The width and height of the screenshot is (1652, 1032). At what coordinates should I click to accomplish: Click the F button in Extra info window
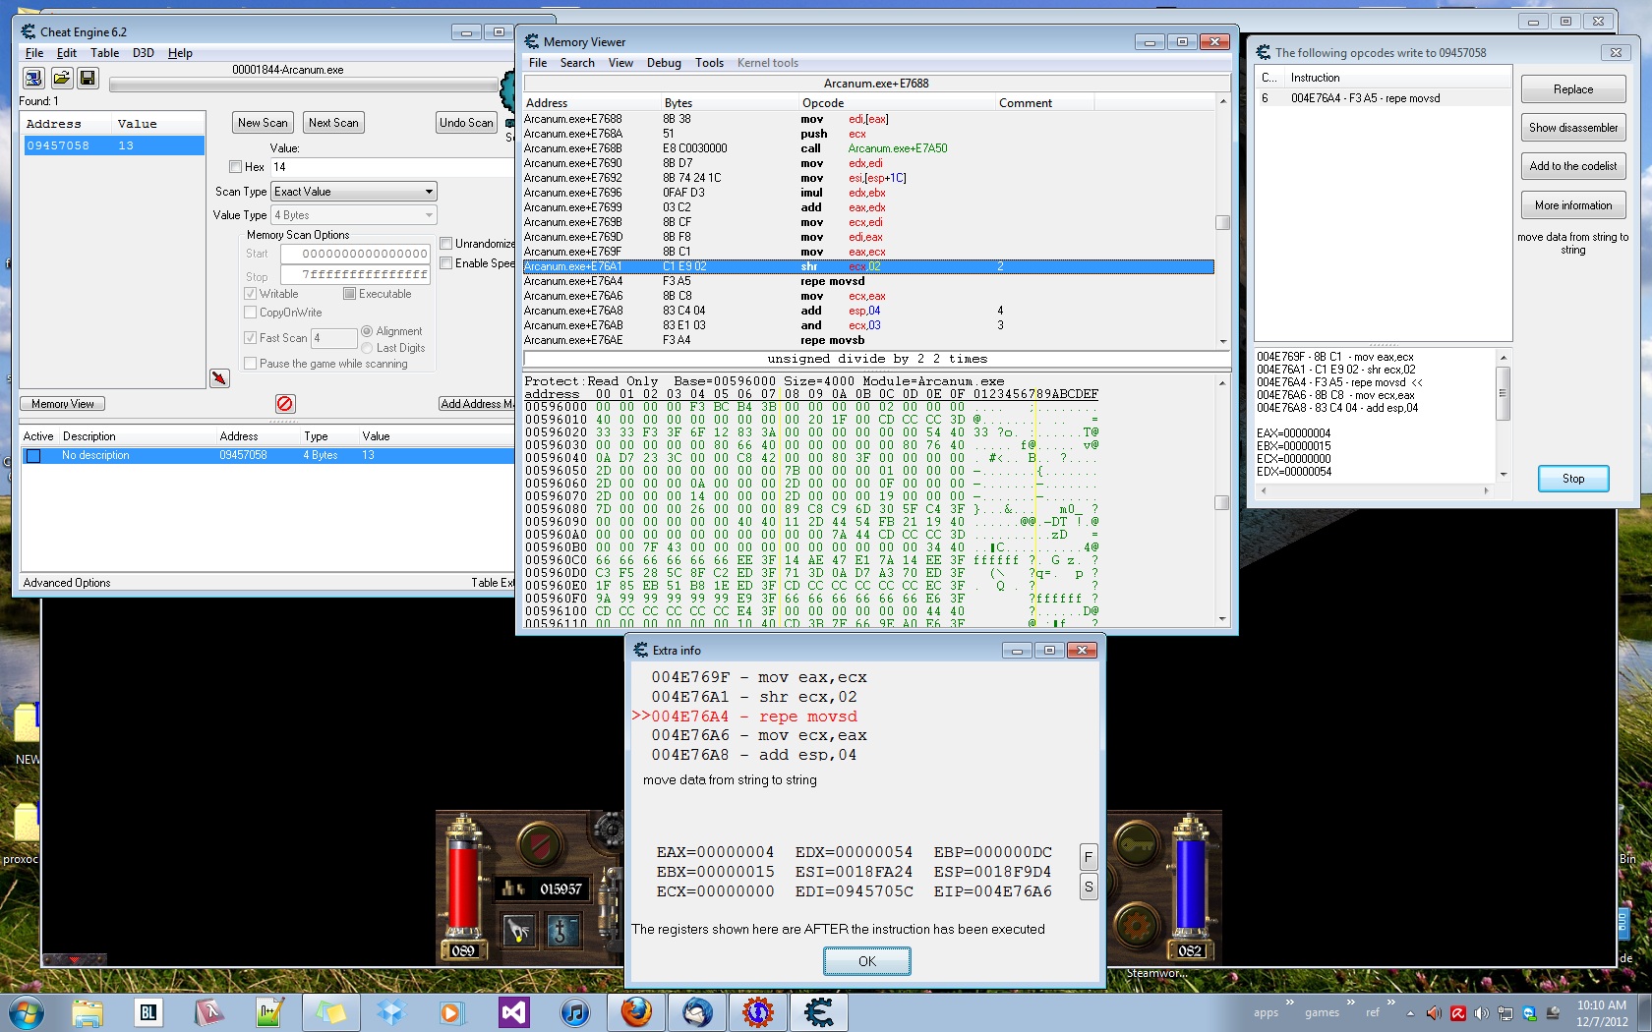(1088, 857)
